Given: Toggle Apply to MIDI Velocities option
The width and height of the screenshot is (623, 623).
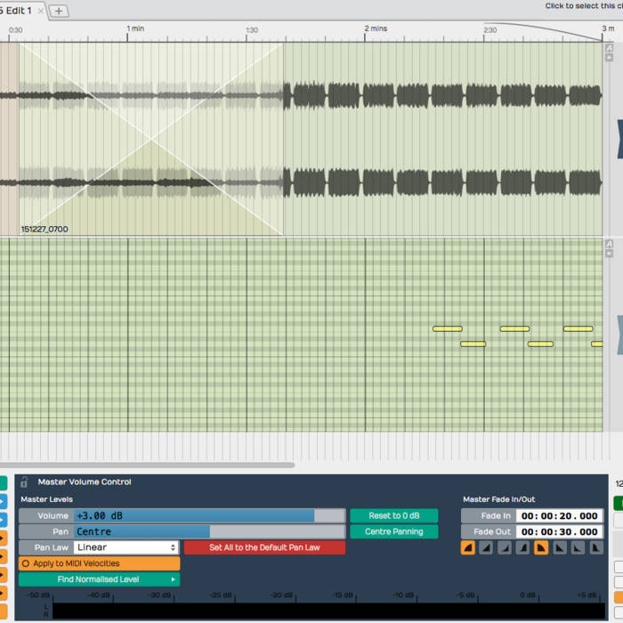Looking at the screenshot, I should 99,563.
